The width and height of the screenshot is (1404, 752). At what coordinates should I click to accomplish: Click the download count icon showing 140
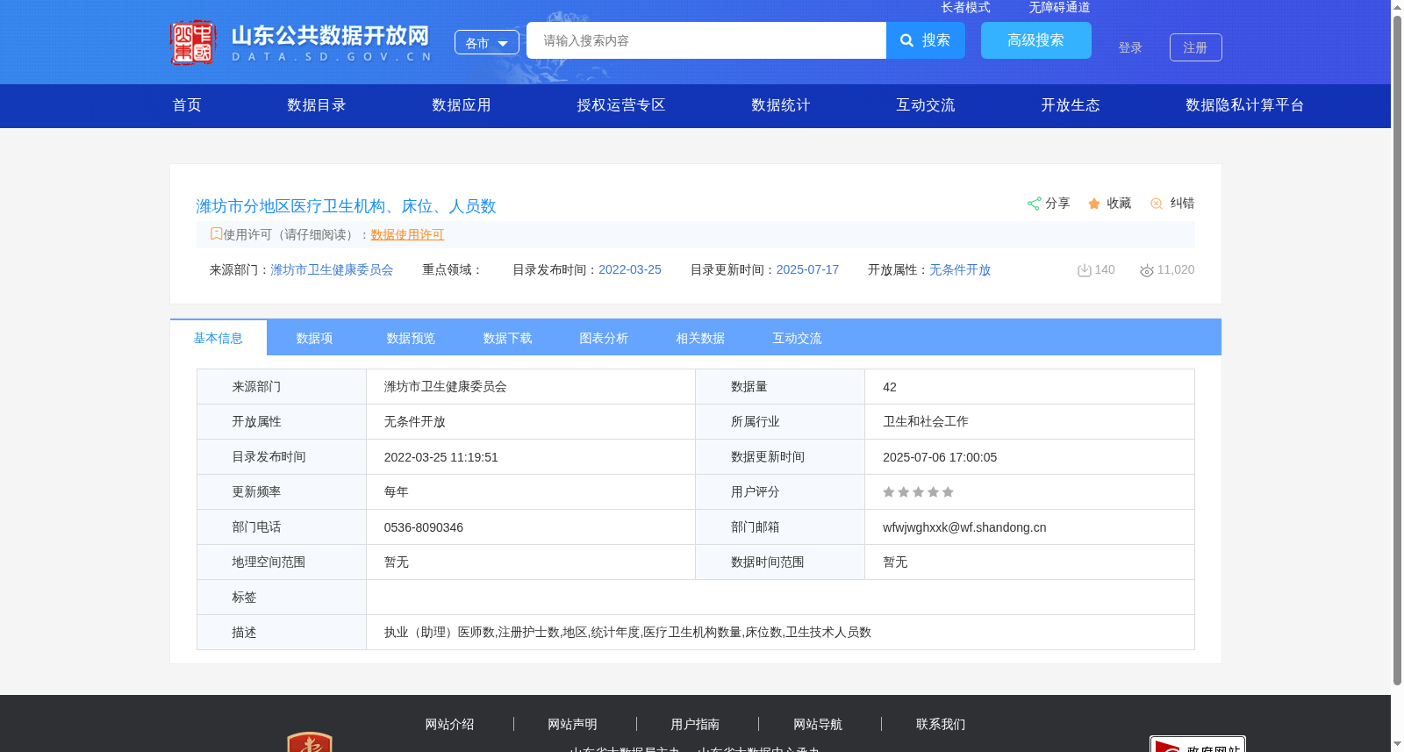(x=1085, y=270)
